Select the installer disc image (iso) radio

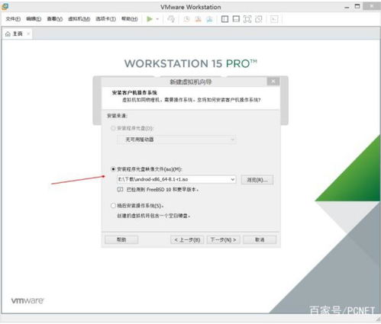pyautogui.click(x=113, y=169)
